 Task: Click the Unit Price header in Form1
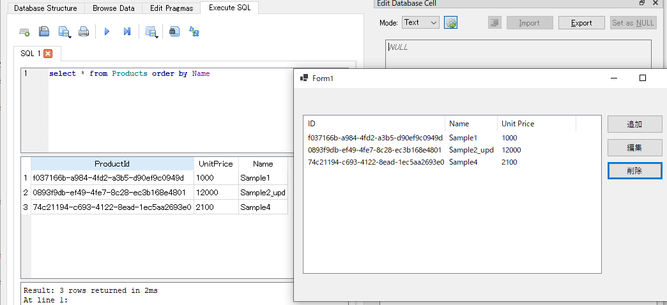(x=536, y=124)
